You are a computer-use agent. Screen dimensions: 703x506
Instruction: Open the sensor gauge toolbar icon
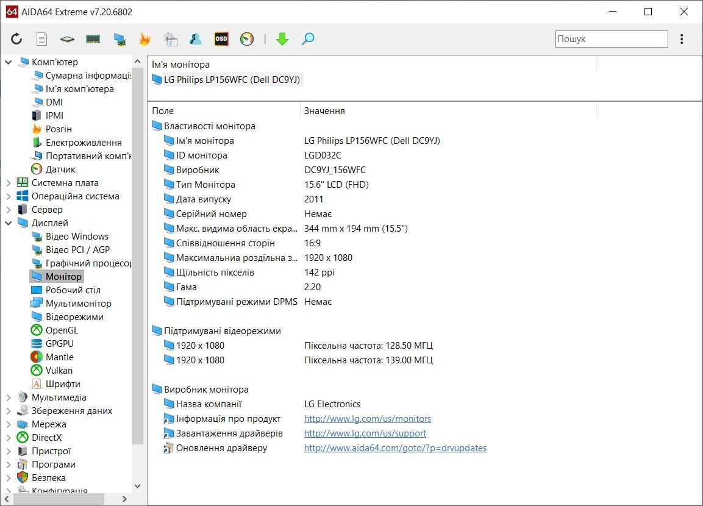(x=246, y=39)
